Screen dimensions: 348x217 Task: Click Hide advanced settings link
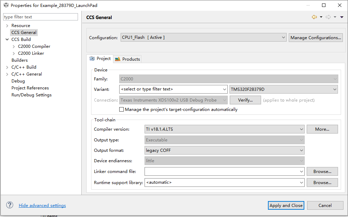click(42, 206)
